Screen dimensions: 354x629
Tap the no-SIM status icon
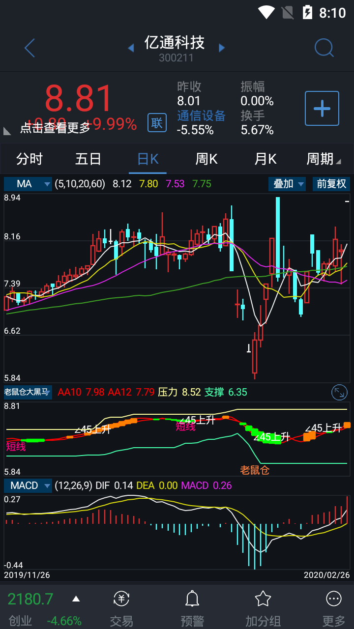click(x=287, y=12)
